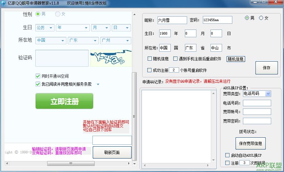Image resolution: width=284 pixels, height=172 pixels.
Task: Click the 密码 field containing 123456mm
Action: point(217,20)
